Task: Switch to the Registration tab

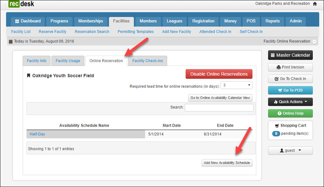Action: pos(203,21)
